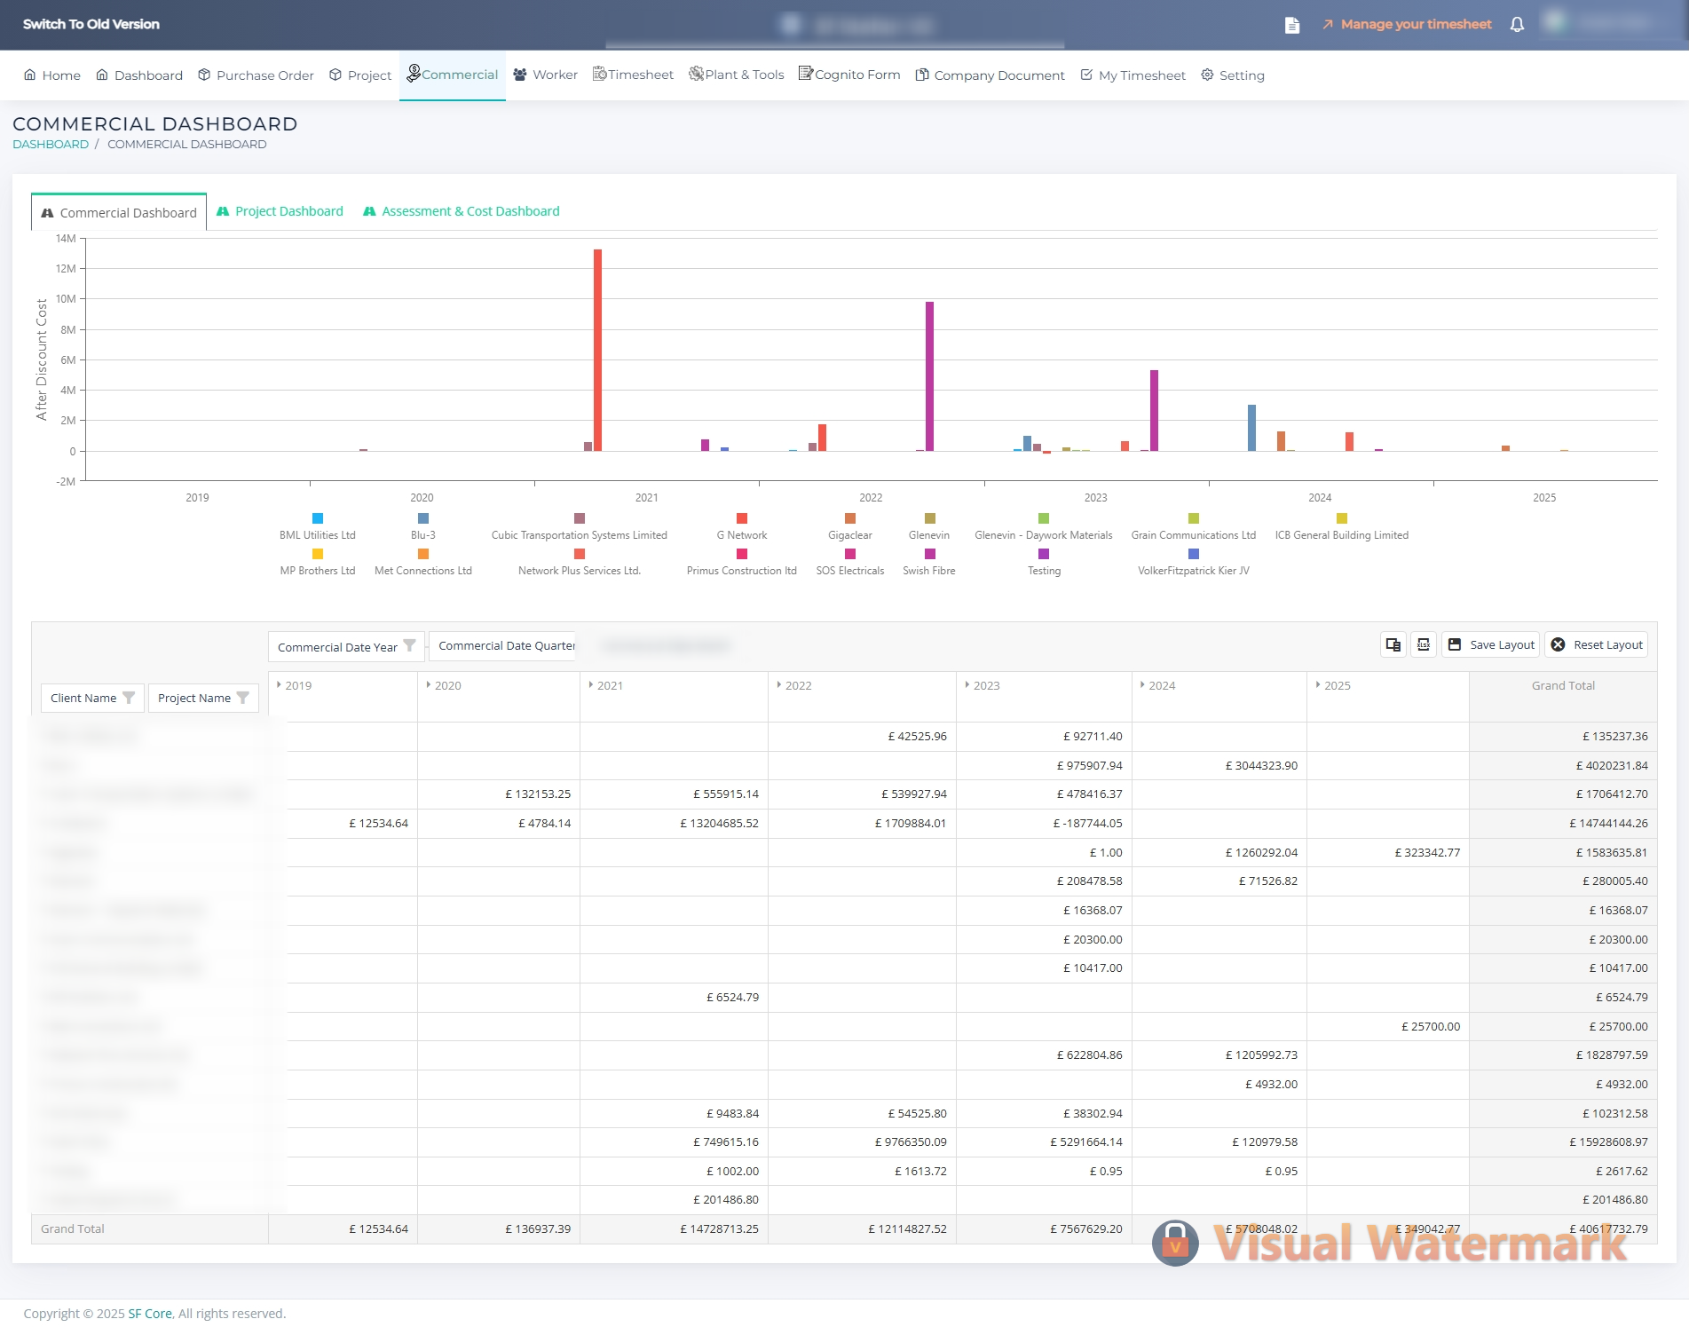1689x1327 pixels.
Task: Click Reset Layout button
Action: (x=1597, y=645)
